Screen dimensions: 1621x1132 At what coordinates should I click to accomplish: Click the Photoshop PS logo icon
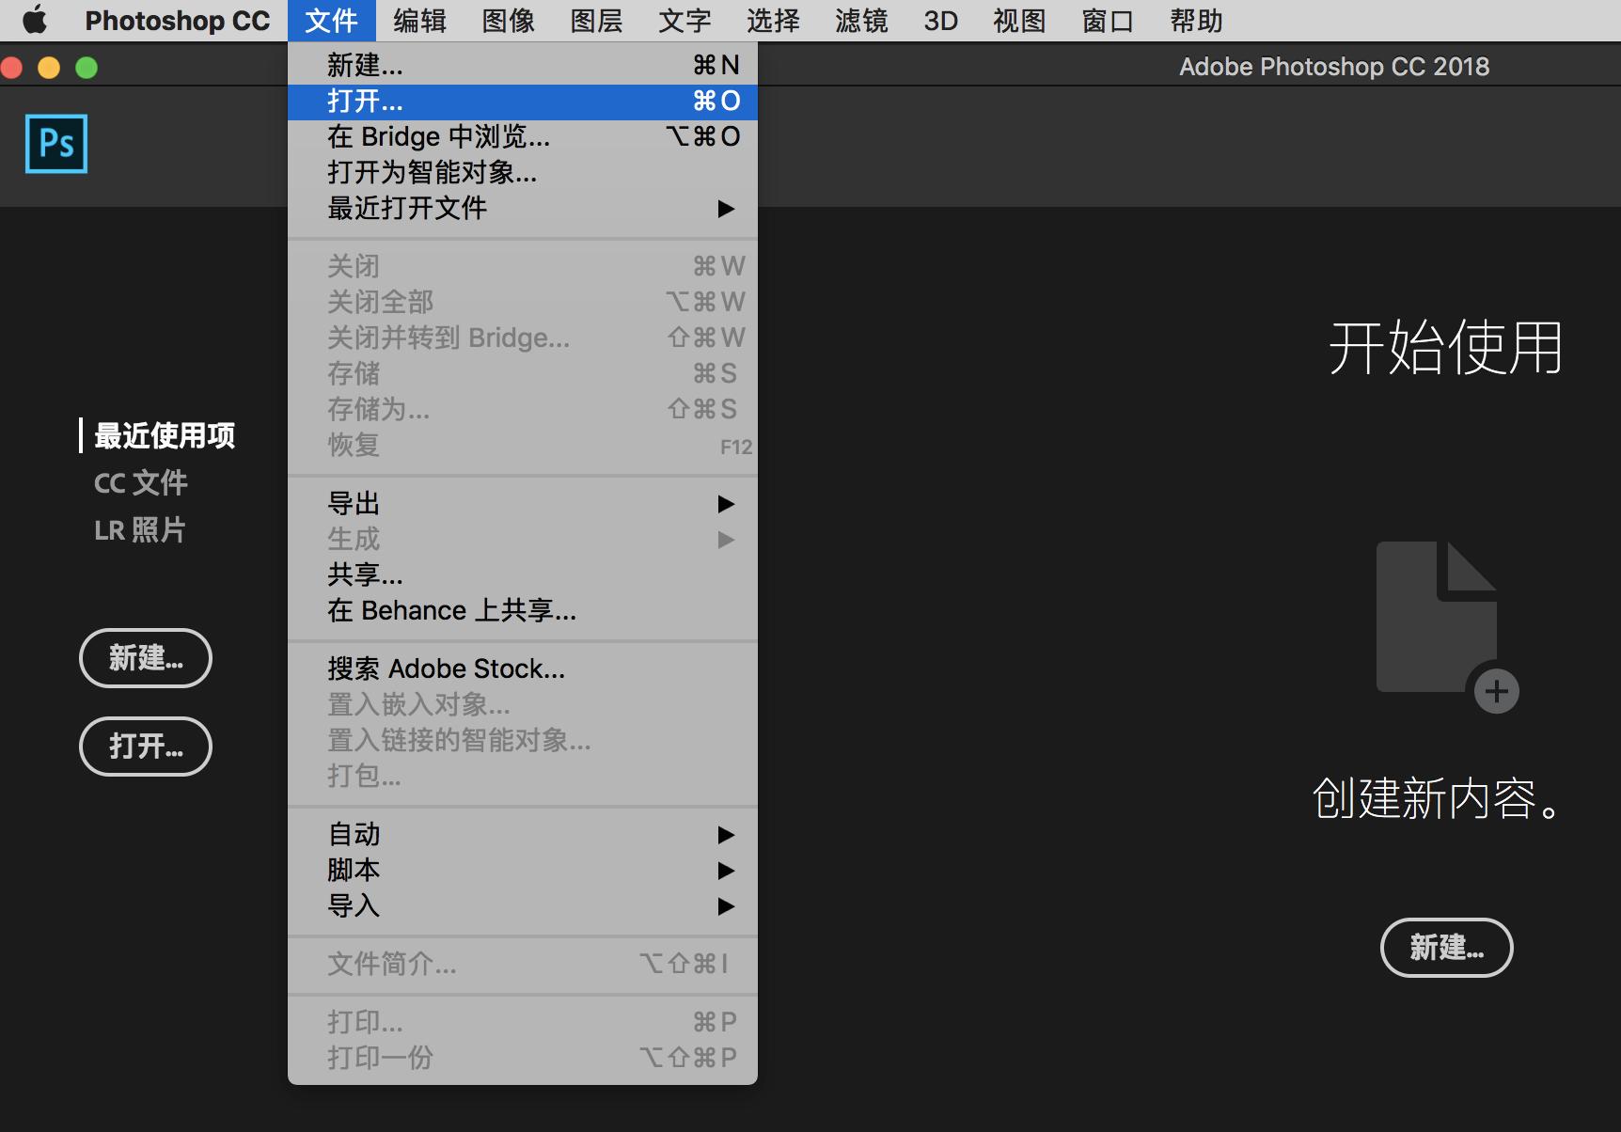[55, 143]
